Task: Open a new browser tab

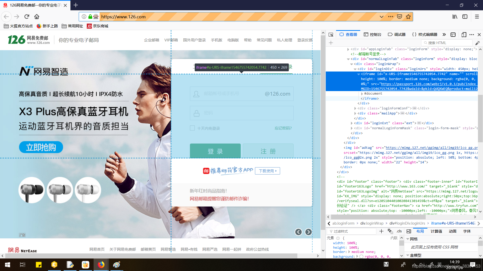Action: point(76,5)
